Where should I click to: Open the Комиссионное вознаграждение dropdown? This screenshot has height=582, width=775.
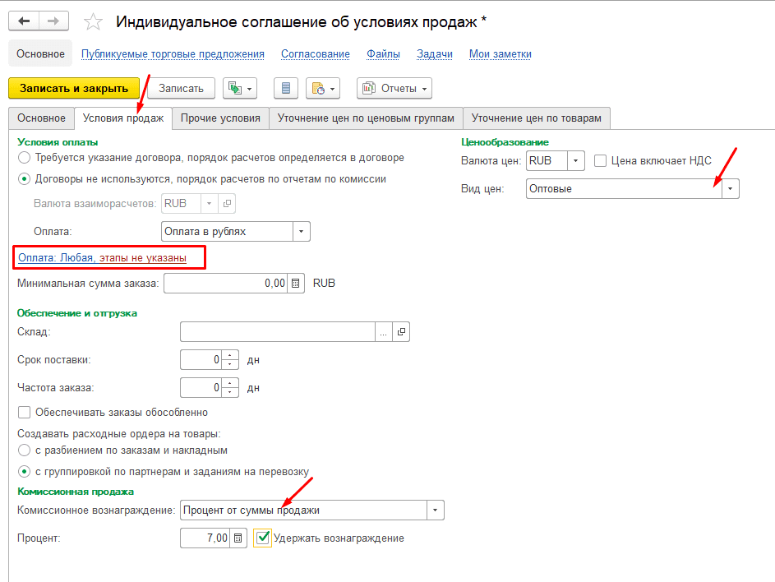coord(435,510)
